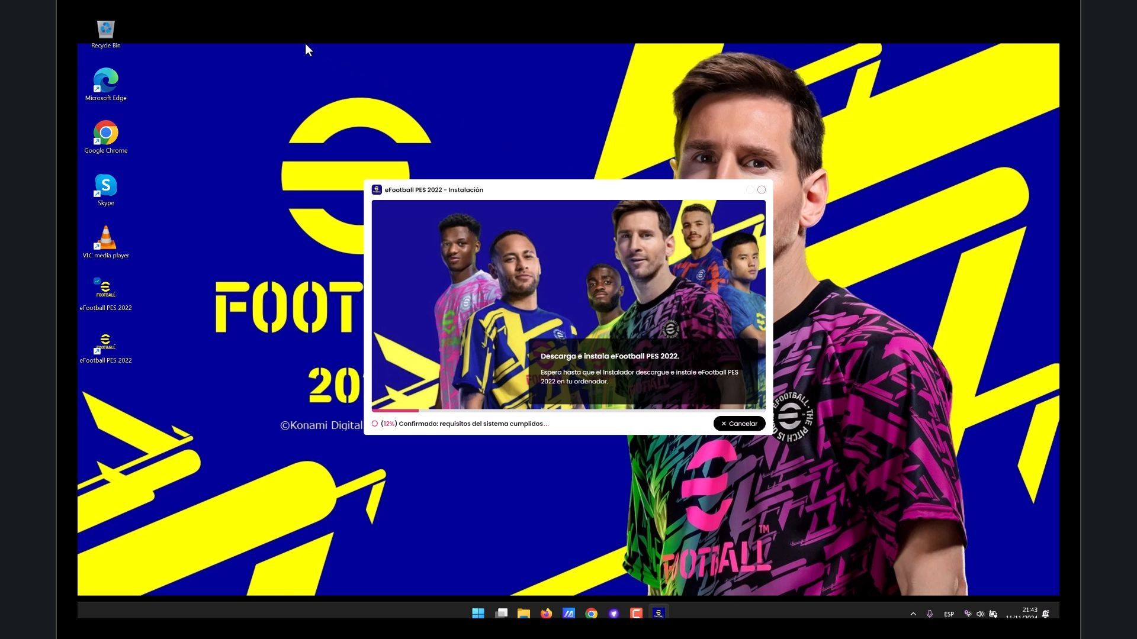Click the installation progress bar
This screenshot has width=1137, height=639.
point(568,410)
